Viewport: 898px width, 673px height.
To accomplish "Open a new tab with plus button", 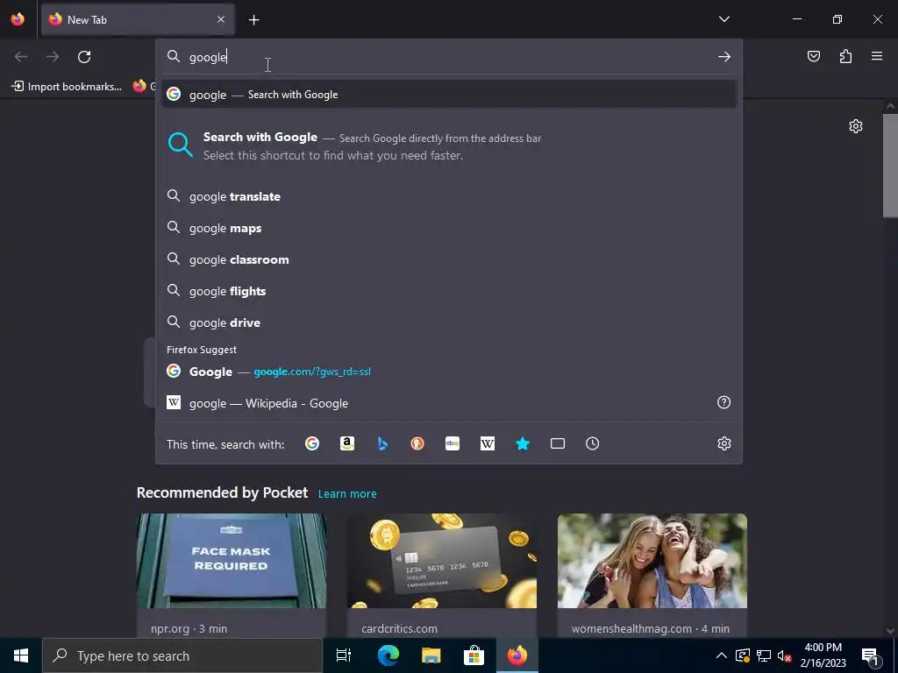I will 253,20.
